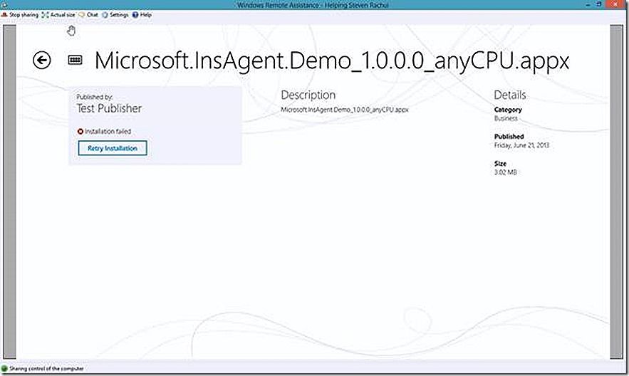Click the Installation failed error icon
The image size is (629, 376).
pyautogui.click(x=80, y=132)
